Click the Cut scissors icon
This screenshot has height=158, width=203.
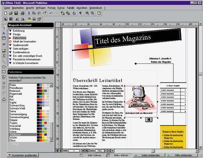[x=29, y=13]
